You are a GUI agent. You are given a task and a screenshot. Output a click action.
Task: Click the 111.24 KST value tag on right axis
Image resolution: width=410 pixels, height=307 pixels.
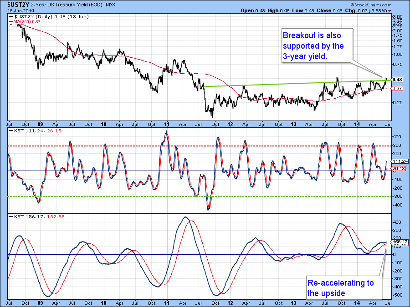pyautogui.click(x=399, y=161)
